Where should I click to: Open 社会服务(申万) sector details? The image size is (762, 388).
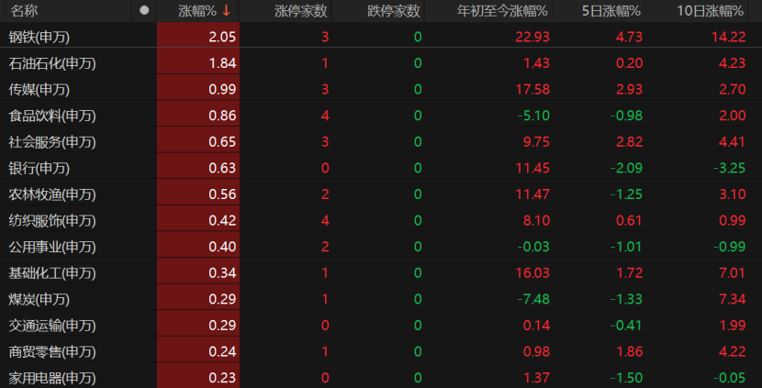pyautogui.click(x=52, y=142)
